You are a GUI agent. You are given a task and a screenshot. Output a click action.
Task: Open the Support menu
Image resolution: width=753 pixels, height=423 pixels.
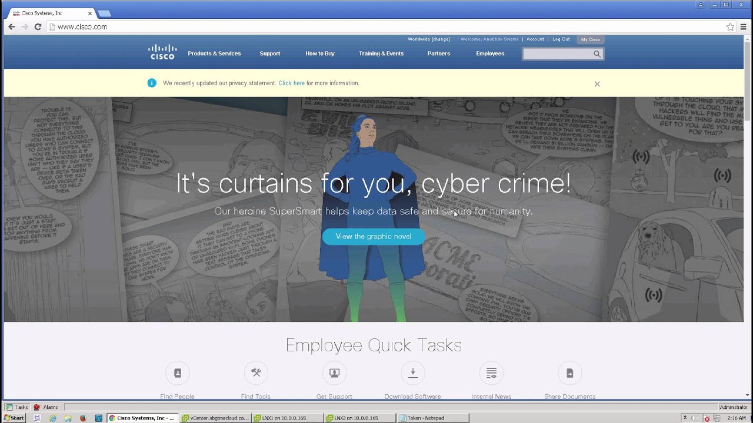270,53
